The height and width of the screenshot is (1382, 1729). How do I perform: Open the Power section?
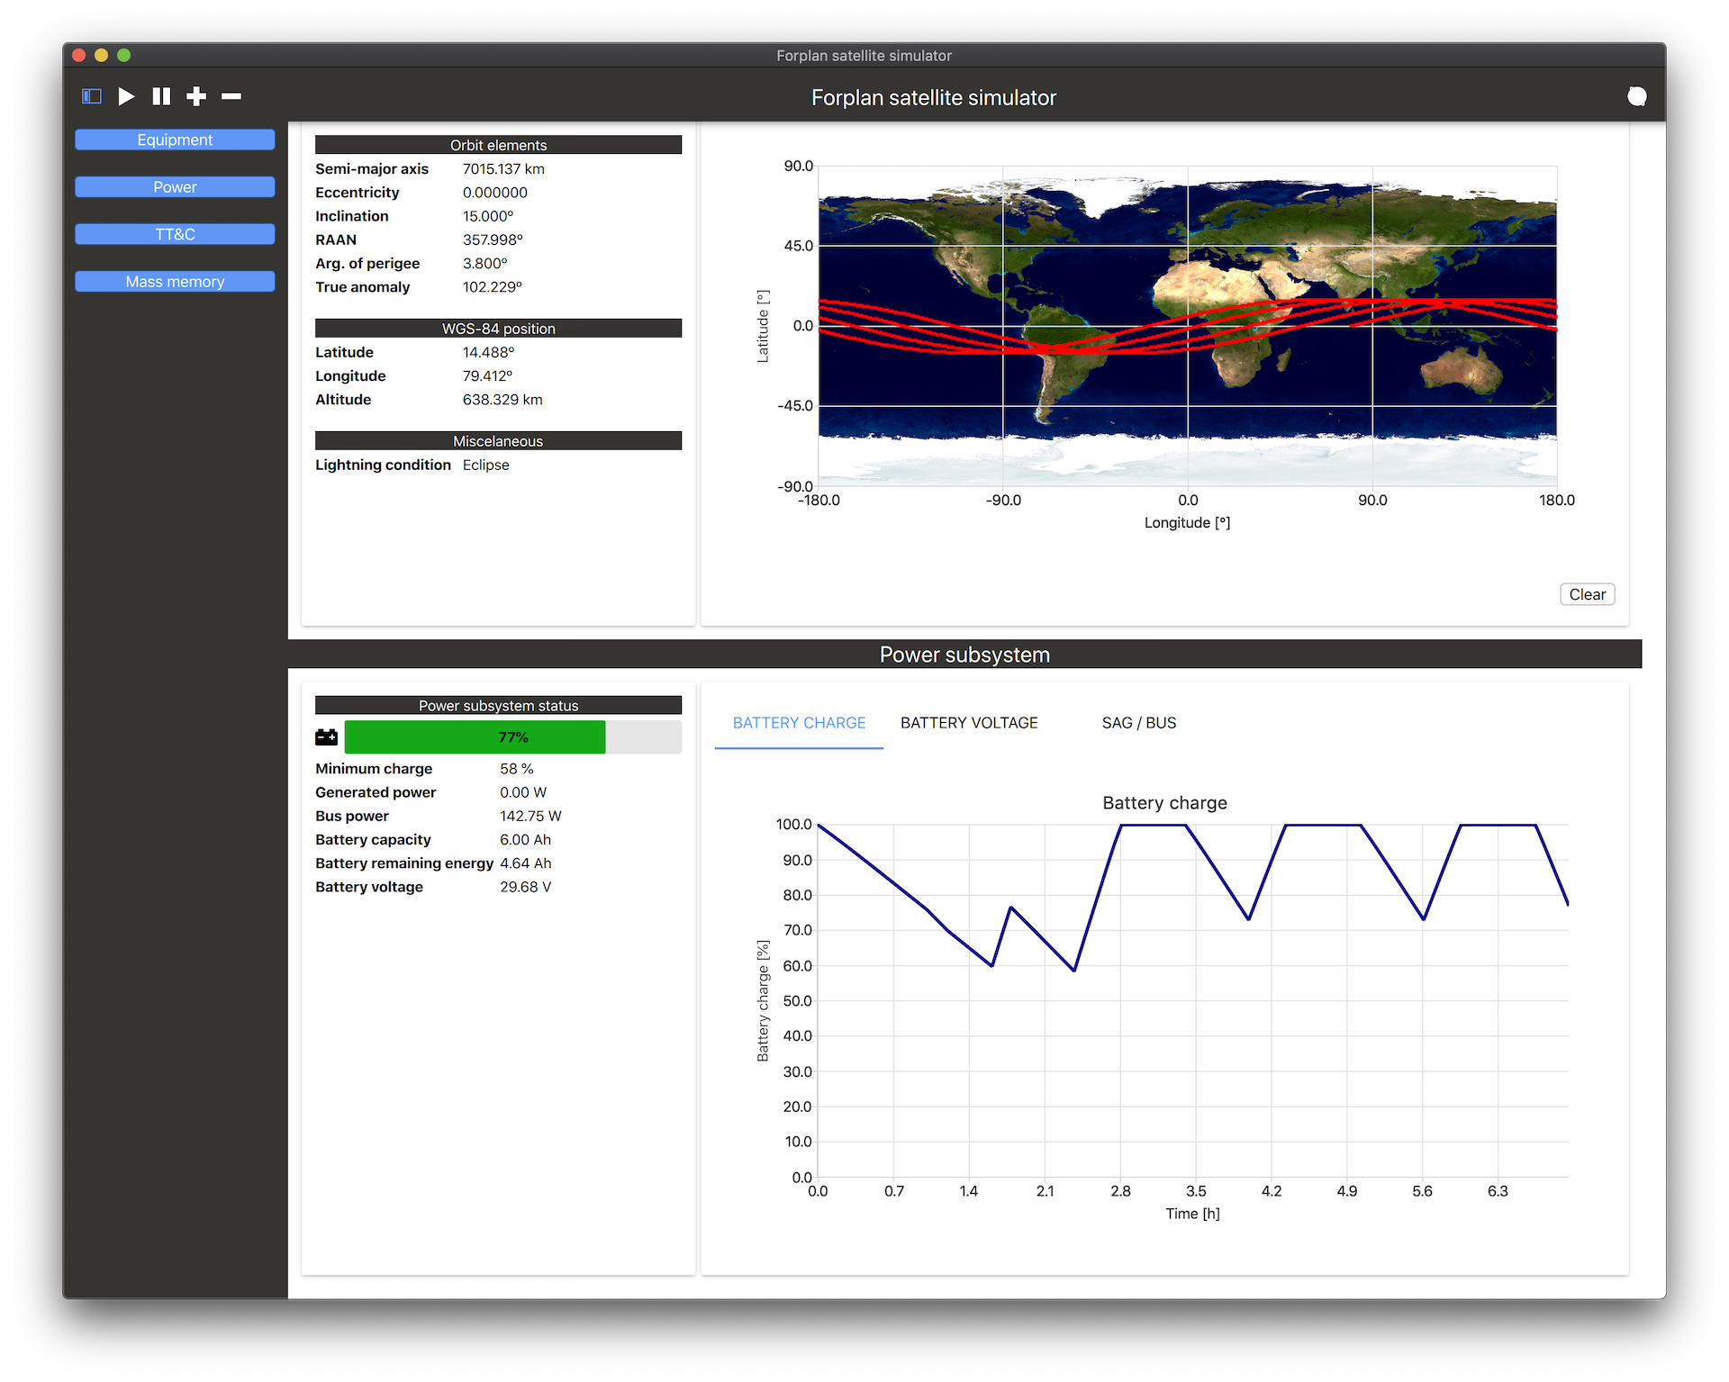pyautogui.click(x=175, y=187)
